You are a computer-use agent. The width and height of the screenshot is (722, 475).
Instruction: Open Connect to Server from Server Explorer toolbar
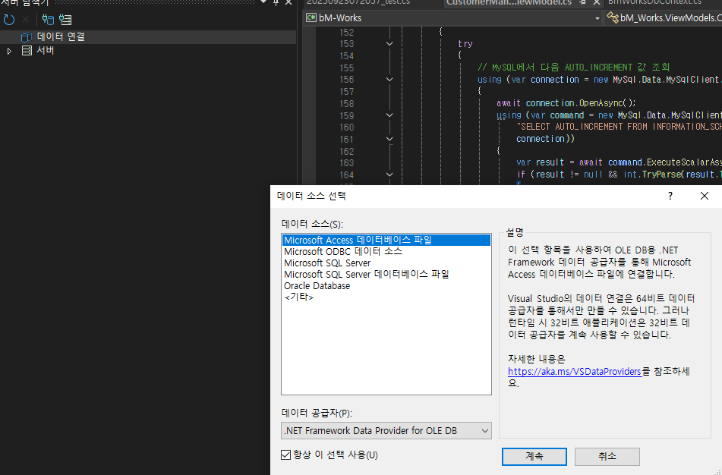pyautogui.click(x=65, y=19)
